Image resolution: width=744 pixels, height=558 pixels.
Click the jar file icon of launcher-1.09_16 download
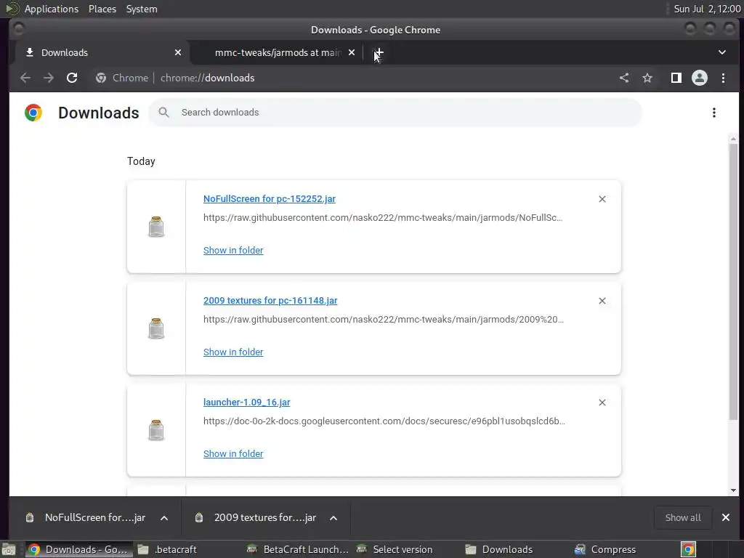(156, 430)
